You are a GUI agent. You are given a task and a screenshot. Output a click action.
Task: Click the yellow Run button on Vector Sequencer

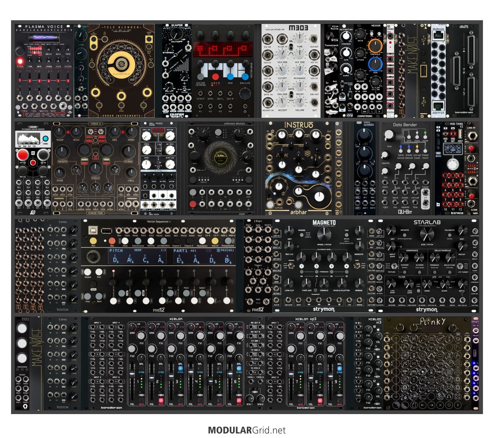click(x=93, y=241)
